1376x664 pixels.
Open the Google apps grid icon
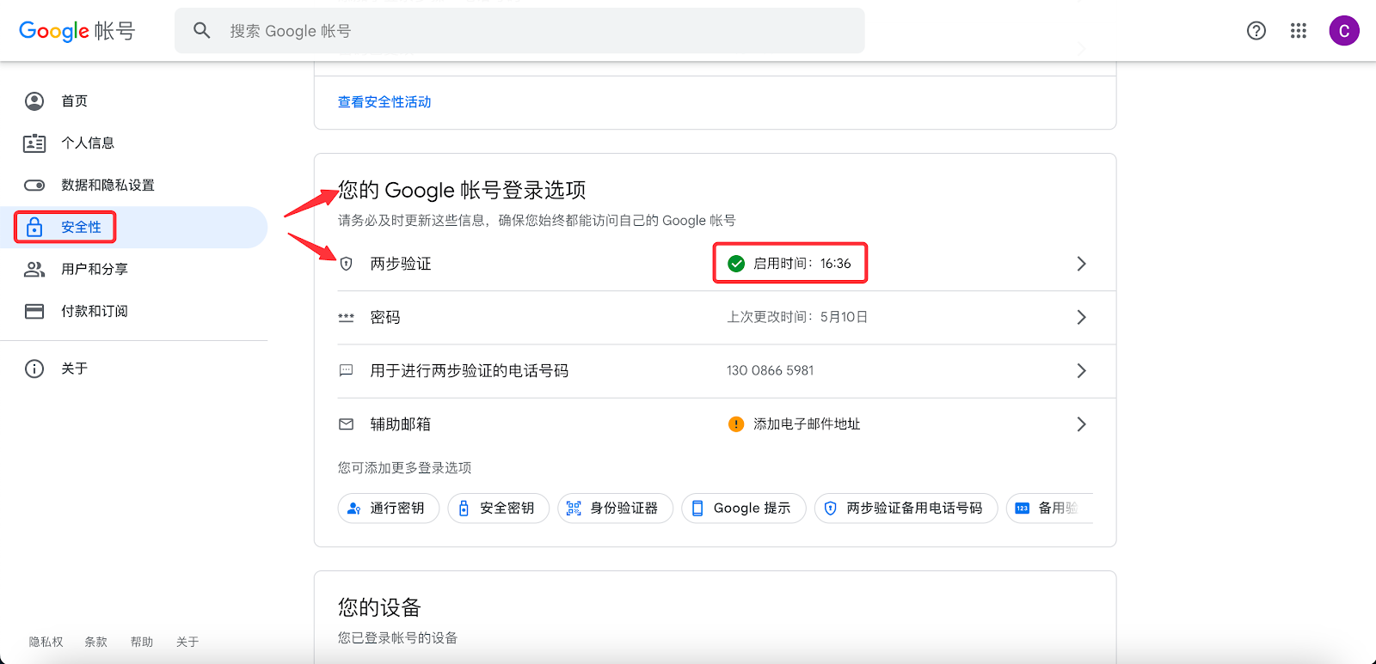(1299, 31)
